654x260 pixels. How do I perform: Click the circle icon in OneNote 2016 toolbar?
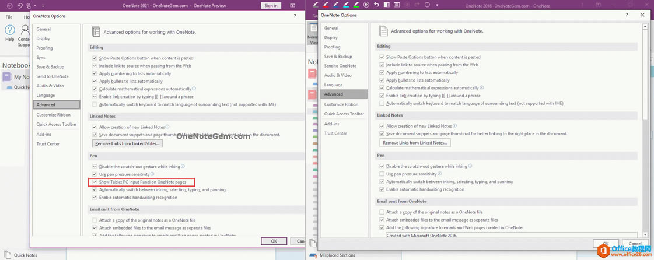(x=427, y=5)
